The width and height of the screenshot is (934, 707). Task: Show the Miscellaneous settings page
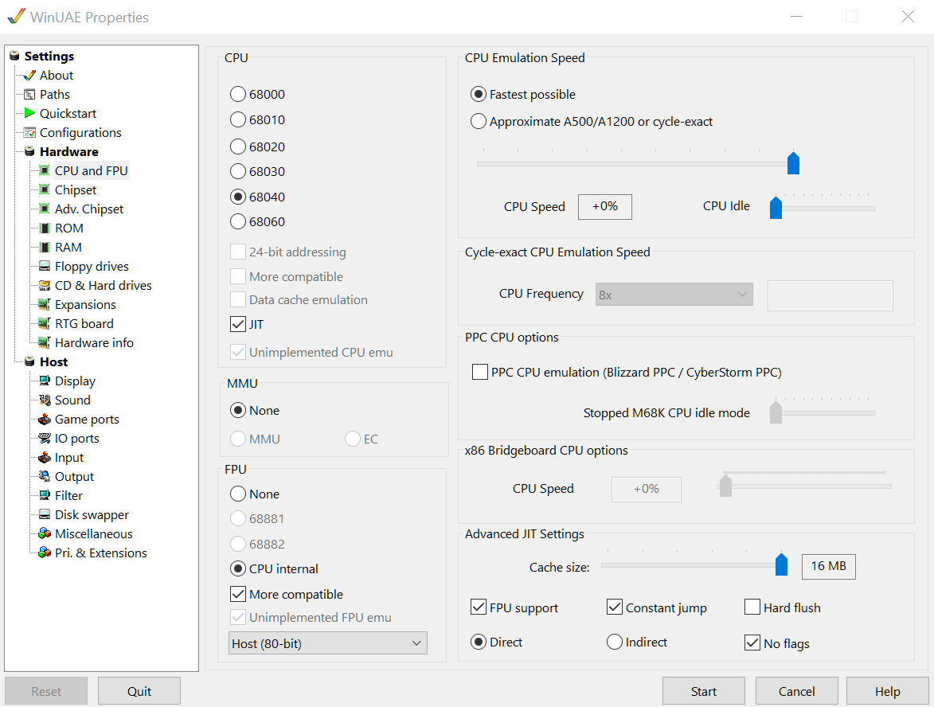93,533
